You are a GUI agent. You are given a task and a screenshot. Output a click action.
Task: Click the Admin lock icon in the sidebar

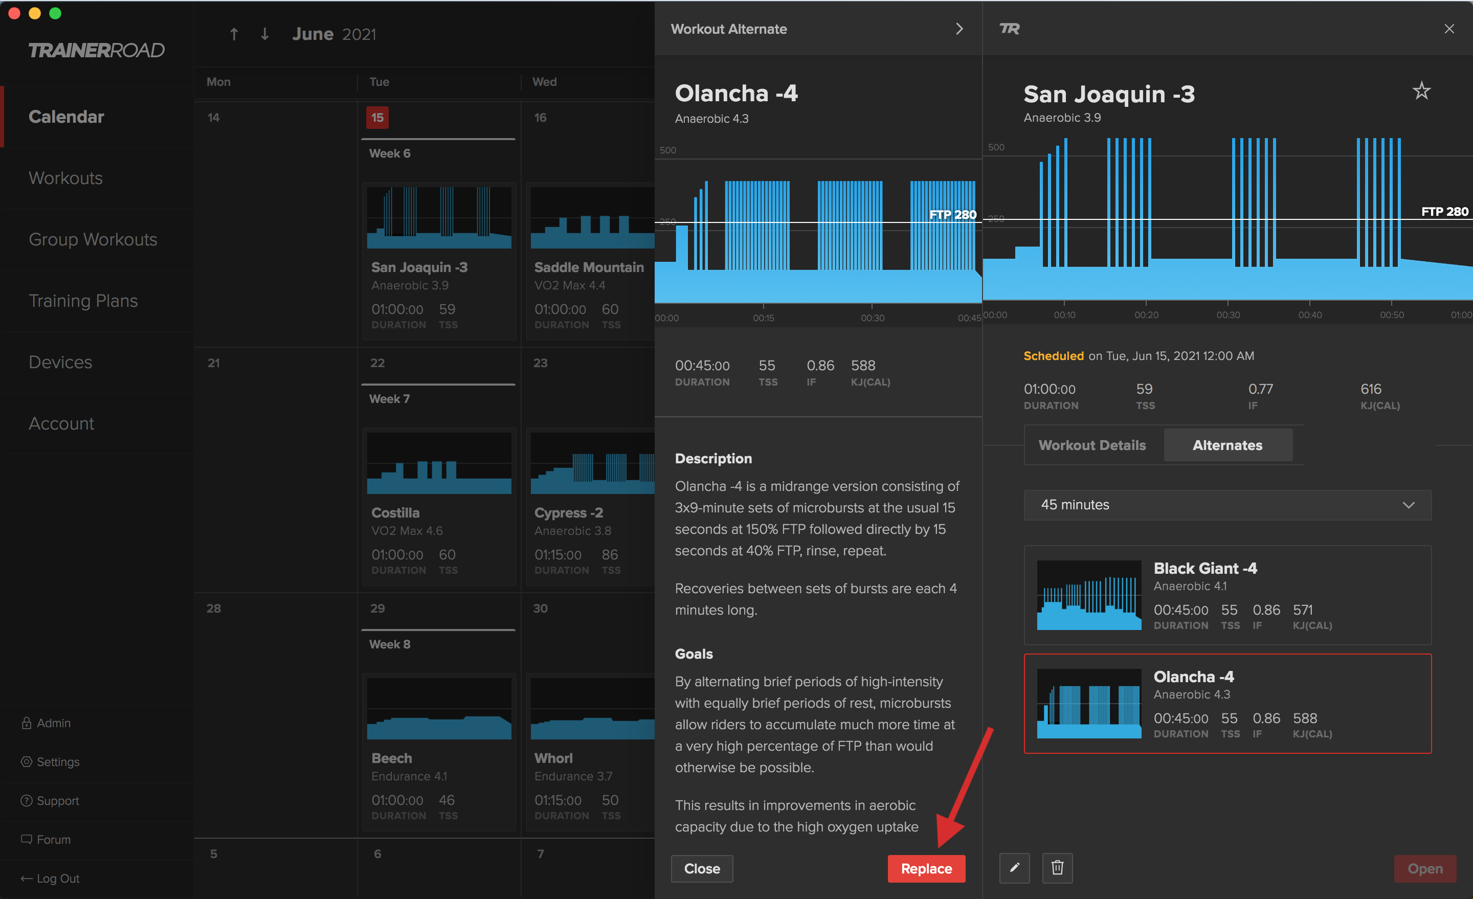[26, 723]
